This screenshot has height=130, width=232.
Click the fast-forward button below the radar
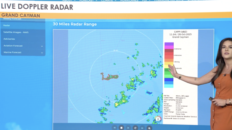click(x=142, y=128)
